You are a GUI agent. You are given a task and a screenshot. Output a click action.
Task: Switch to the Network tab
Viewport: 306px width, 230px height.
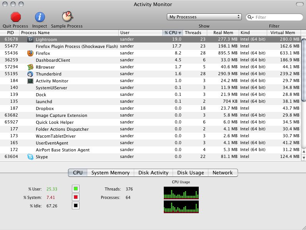tap(223, 172)
